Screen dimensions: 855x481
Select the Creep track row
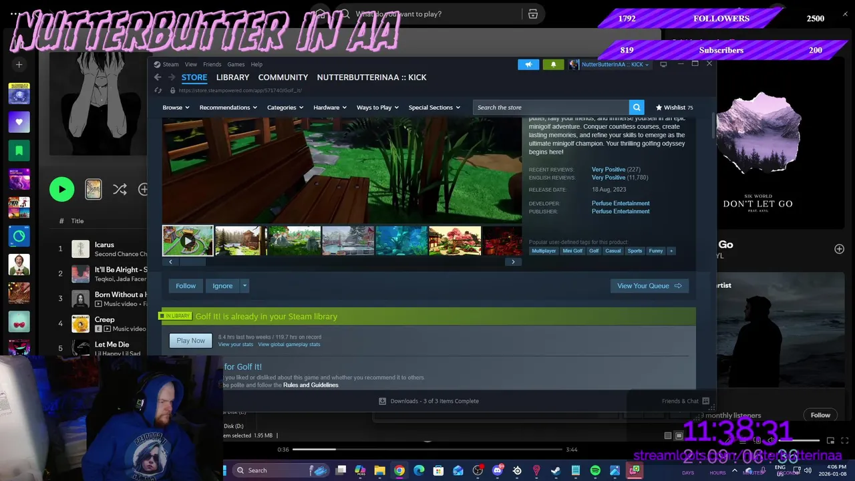pos(100,324)
